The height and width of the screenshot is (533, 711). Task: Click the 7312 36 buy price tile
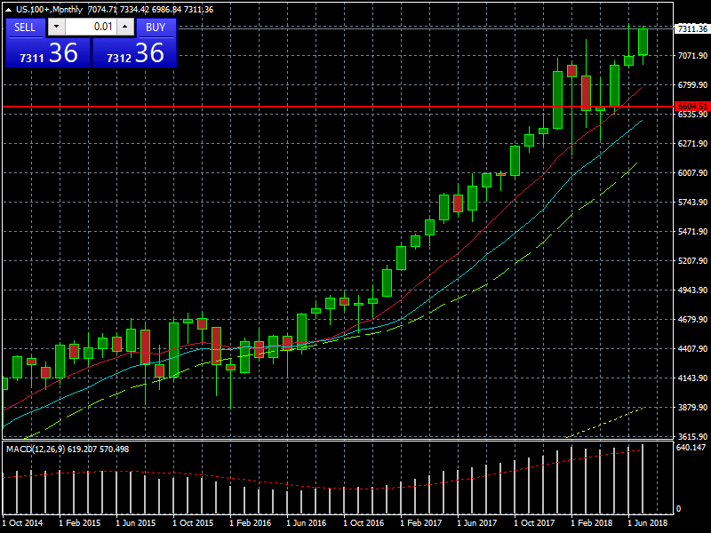click(134, 53)
